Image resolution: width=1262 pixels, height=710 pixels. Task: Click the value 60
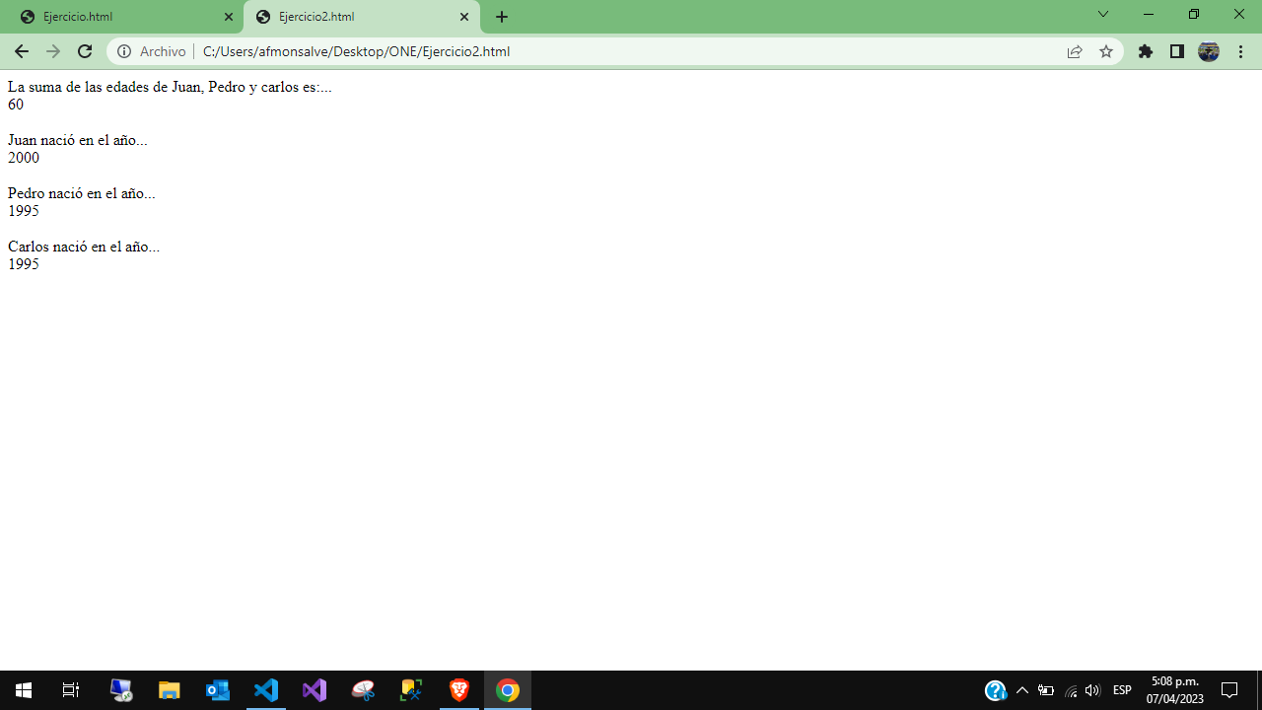pyautogui.click(x=16, y=105)
